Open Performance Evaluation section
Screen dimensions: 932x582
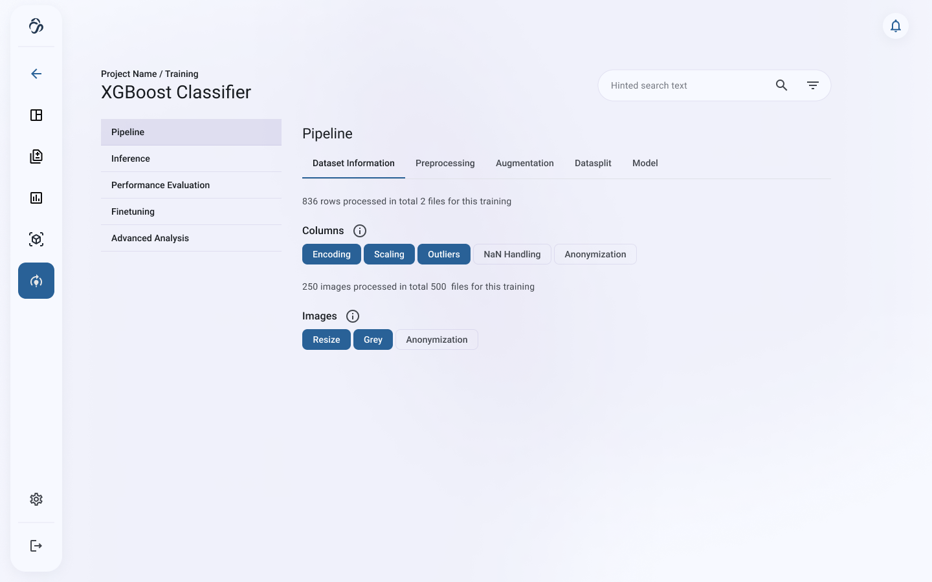(x=191, y=185)
